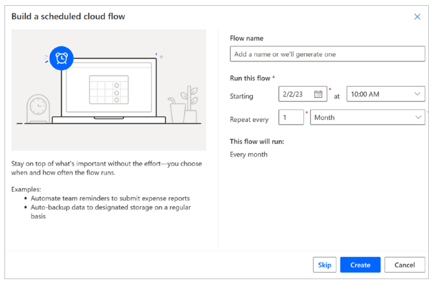This screenshot has height=290, width=434.
Task: Click the Repeat every number field
Action: pos(291,118)
